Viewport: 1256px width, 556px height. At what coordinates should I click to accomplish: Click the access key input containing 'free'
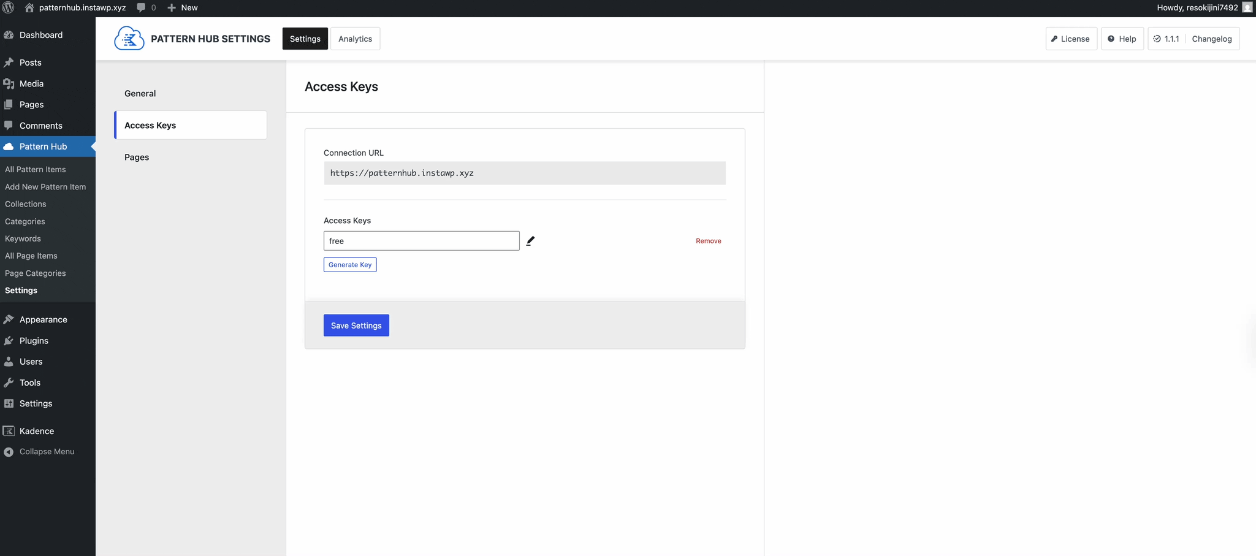click(x=421, y=240)
